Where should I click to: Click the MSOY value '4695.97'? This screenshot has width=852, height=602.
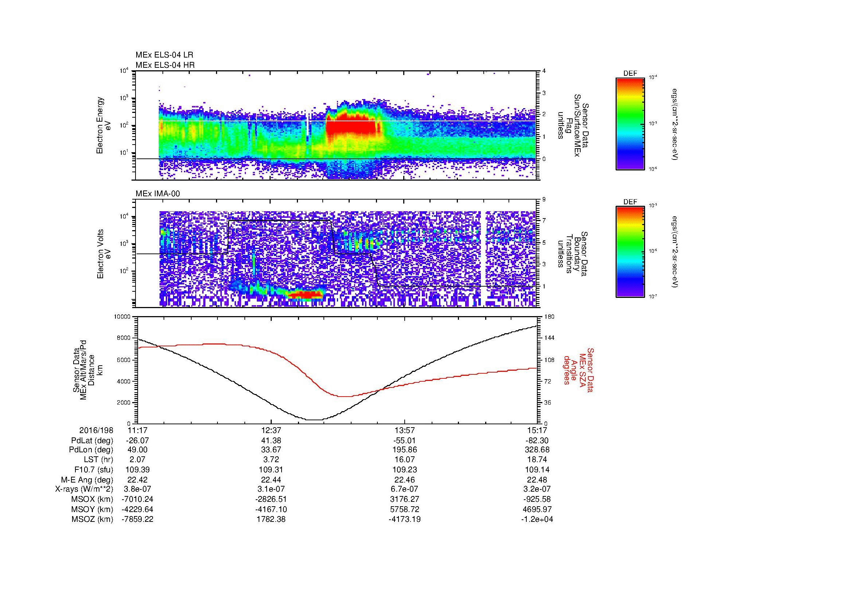(537, 509)
